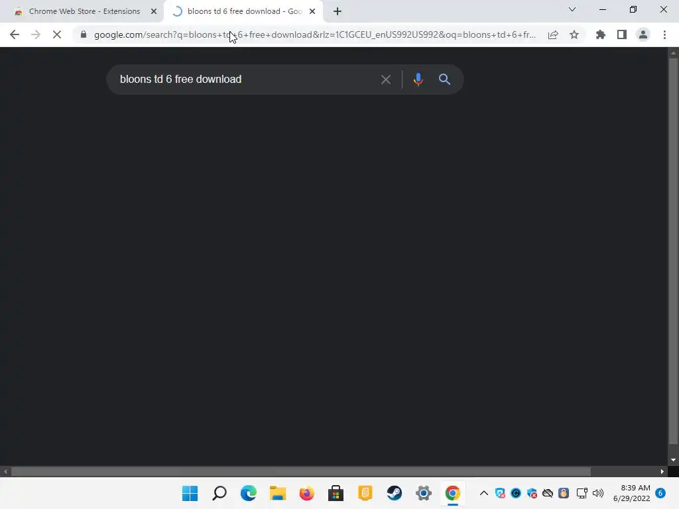679x509 pixels.
Task: Open the Chrome three-dot menu
Action: pyautogui.click(x=664, y=34)
